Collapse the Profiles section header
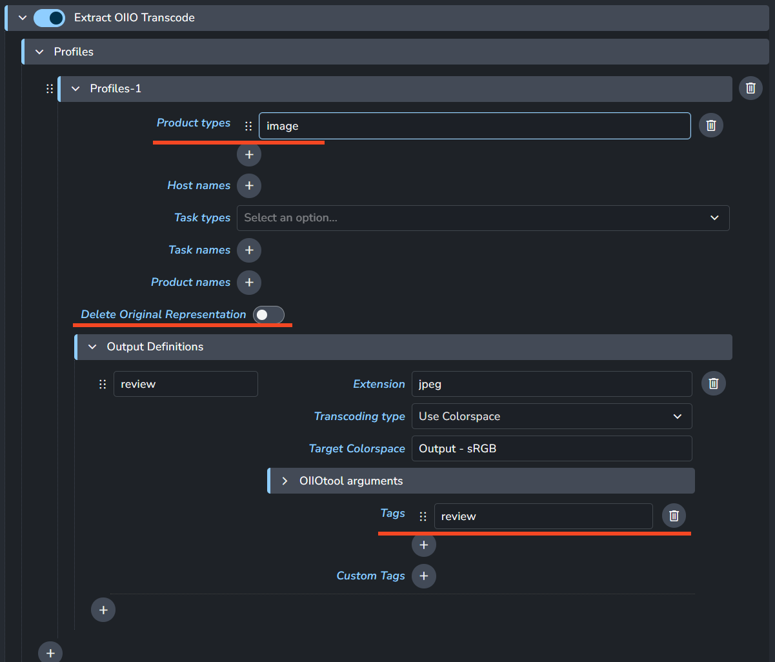 (x=40, y=52)
